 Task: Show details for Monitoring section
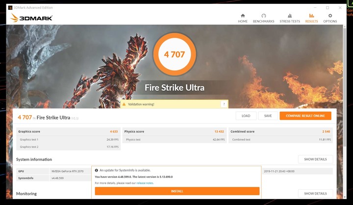[315, 194]
